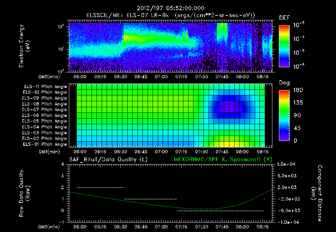Click the 90 value on Deg scale

pos(297,115)
